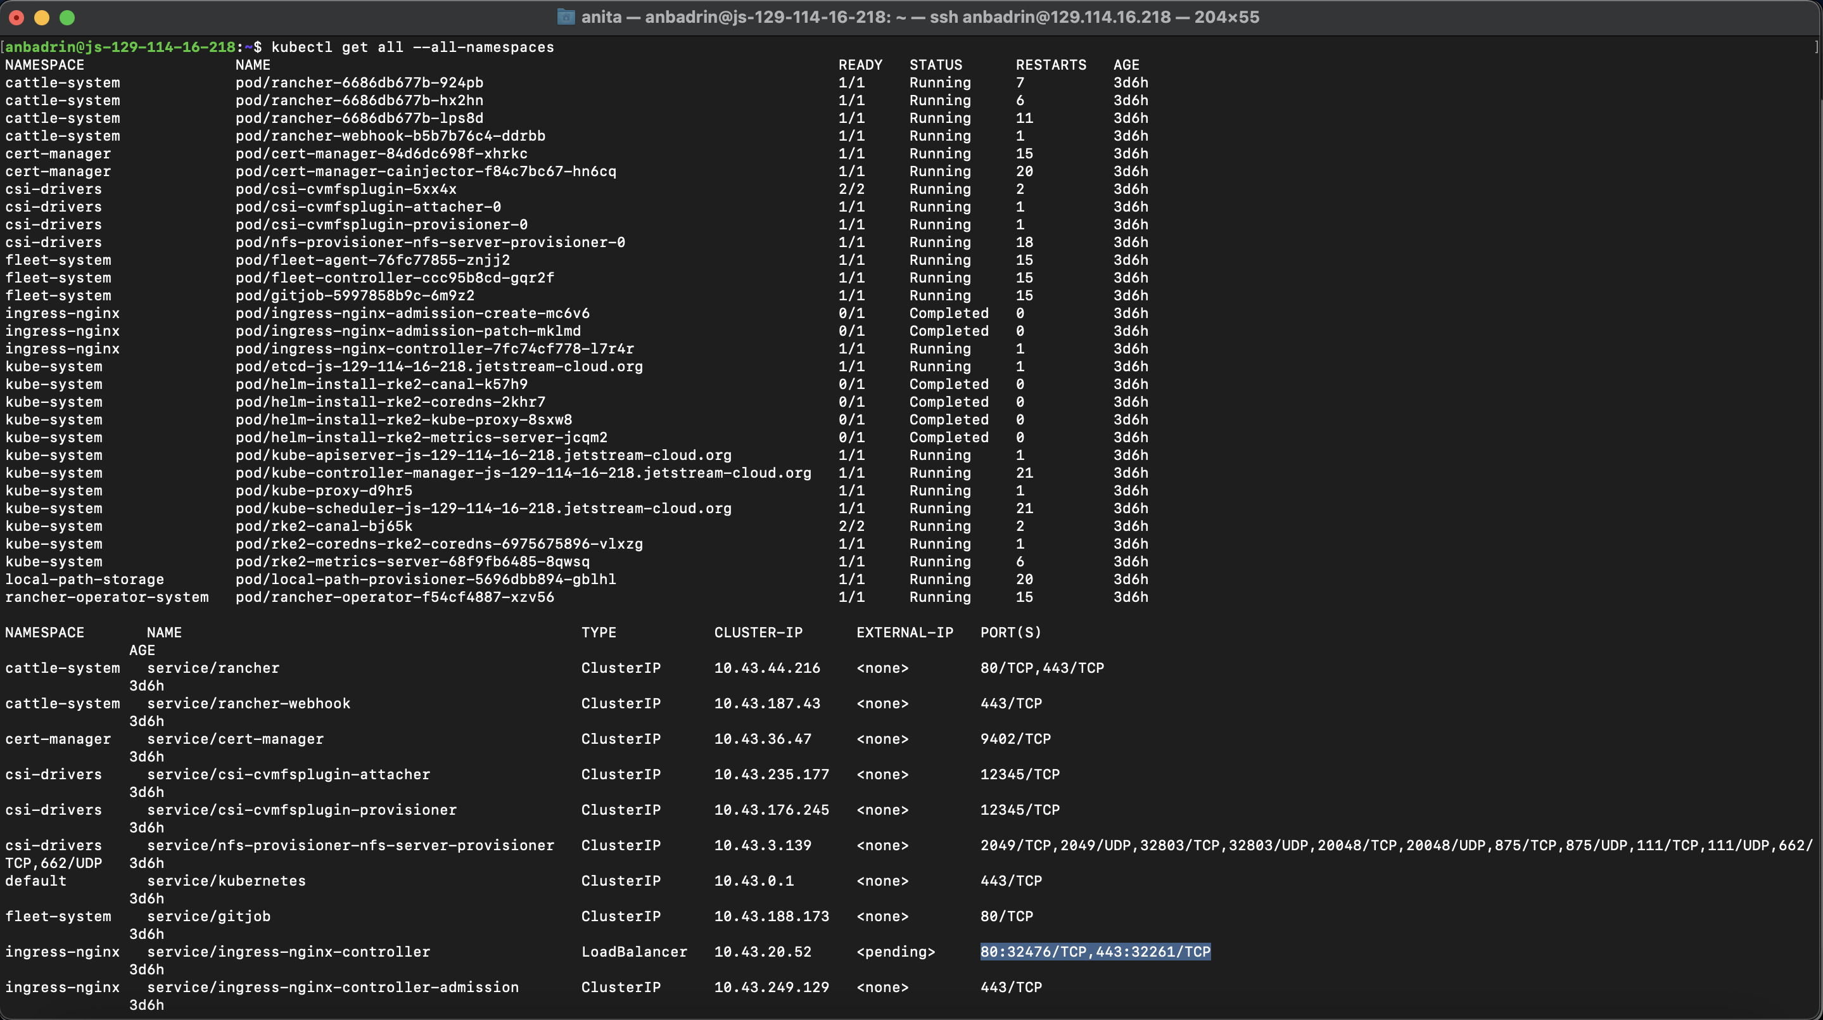
Task: Maximize the terminal with green button
Action: point(67,18)
